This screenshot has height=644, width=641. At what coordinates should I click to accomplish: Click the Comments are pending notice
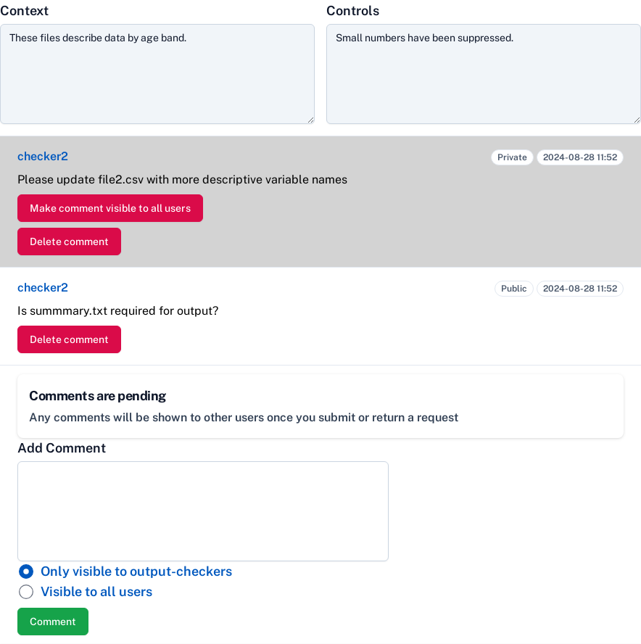(x=97, y=396)
